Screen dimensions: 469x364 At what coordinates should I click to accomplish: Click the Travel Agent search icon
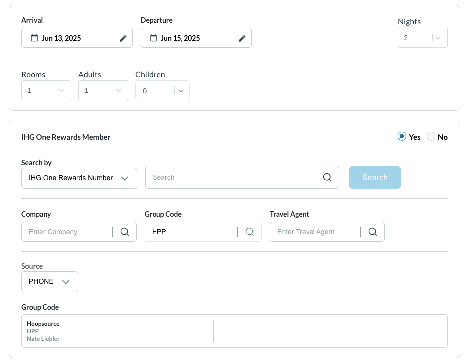pyautogui.click(x=372, y=232)
